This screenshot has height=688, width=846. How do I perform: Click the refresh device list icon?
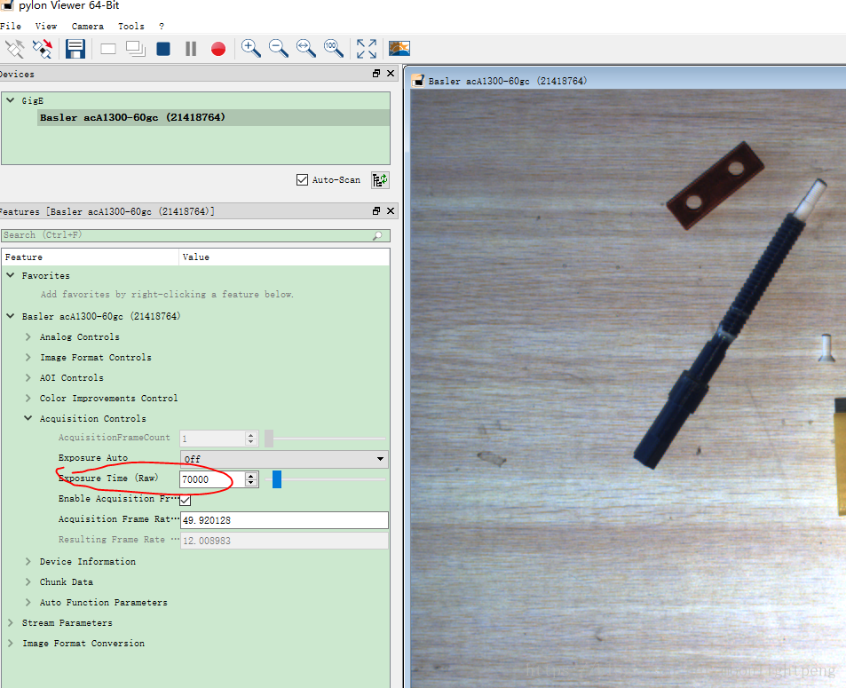click(x=380, y=180)
